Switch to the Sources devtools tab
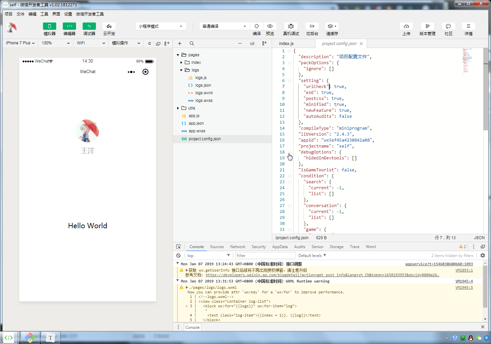 click(x=217, y=247)
